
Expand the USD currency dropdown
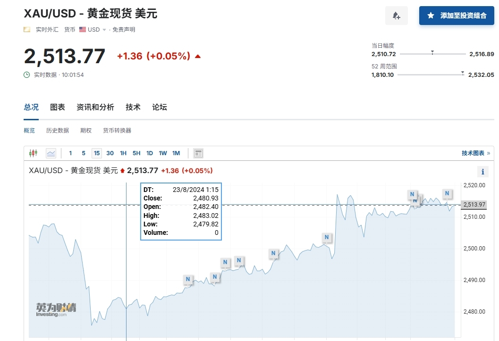coord(104,30)
